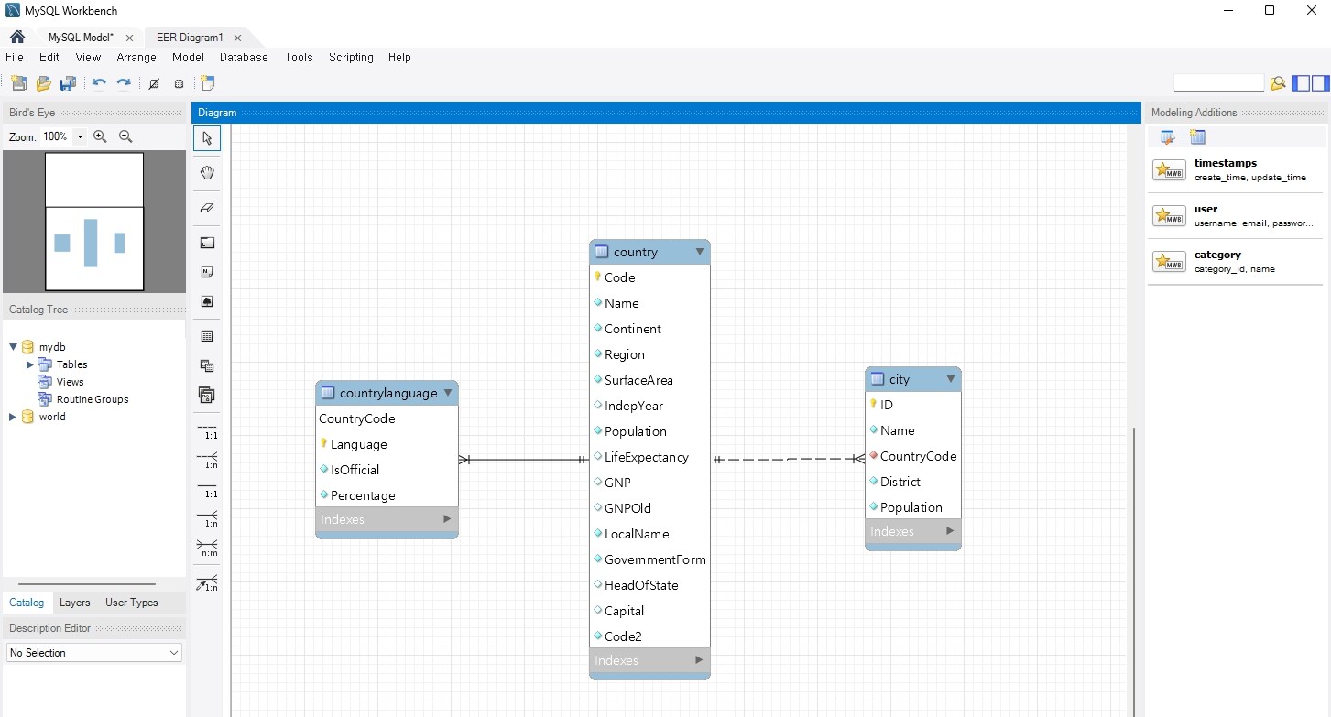Zoom in the diagram magnifier
This screenshot has width=1331, height=717.
(100, 136)
